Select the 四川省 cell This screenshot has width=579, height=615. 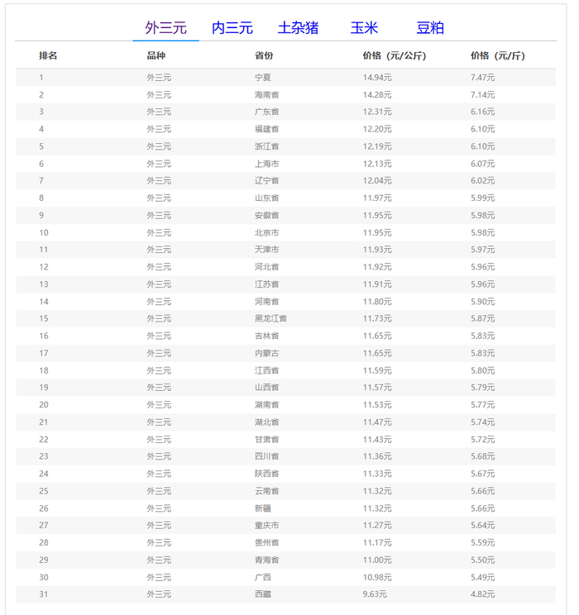pyautogui.click(x=266, y=456)
